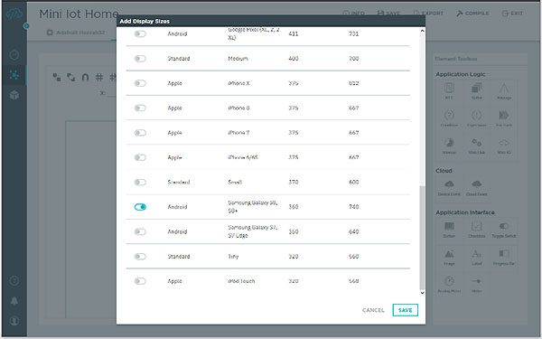542x339 pixels.
Task: Click the help icon near sidebar bottom
Action: click(14, 280)
